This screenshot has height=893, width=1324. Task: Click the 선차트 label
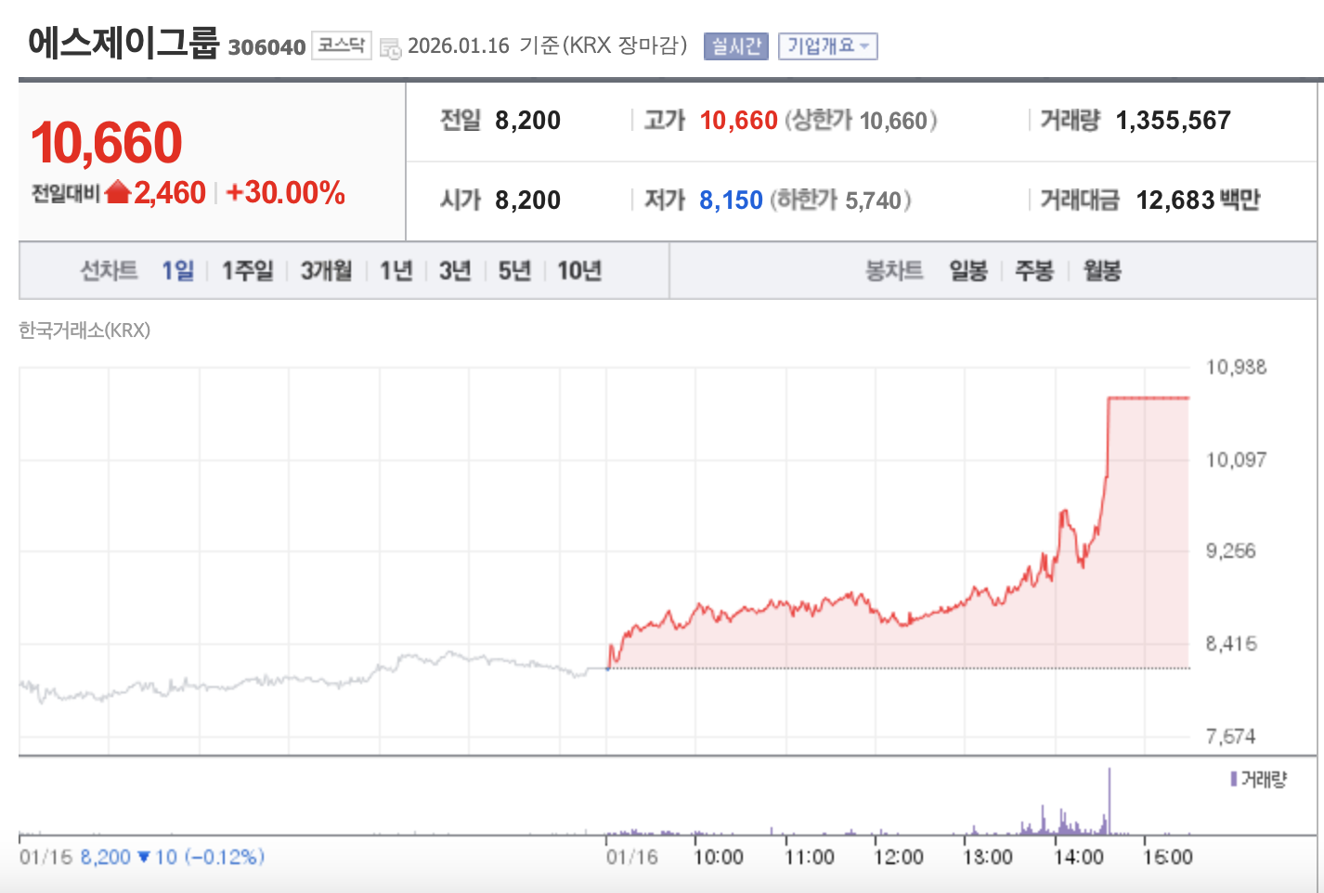110,270
